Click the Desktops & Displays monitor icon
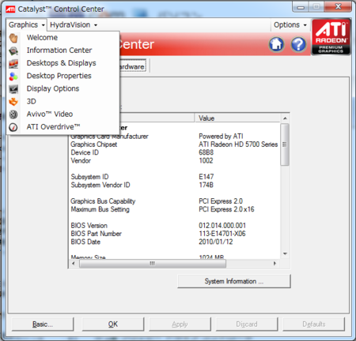The height and width of the screenshot is (341, 356). 13,63
